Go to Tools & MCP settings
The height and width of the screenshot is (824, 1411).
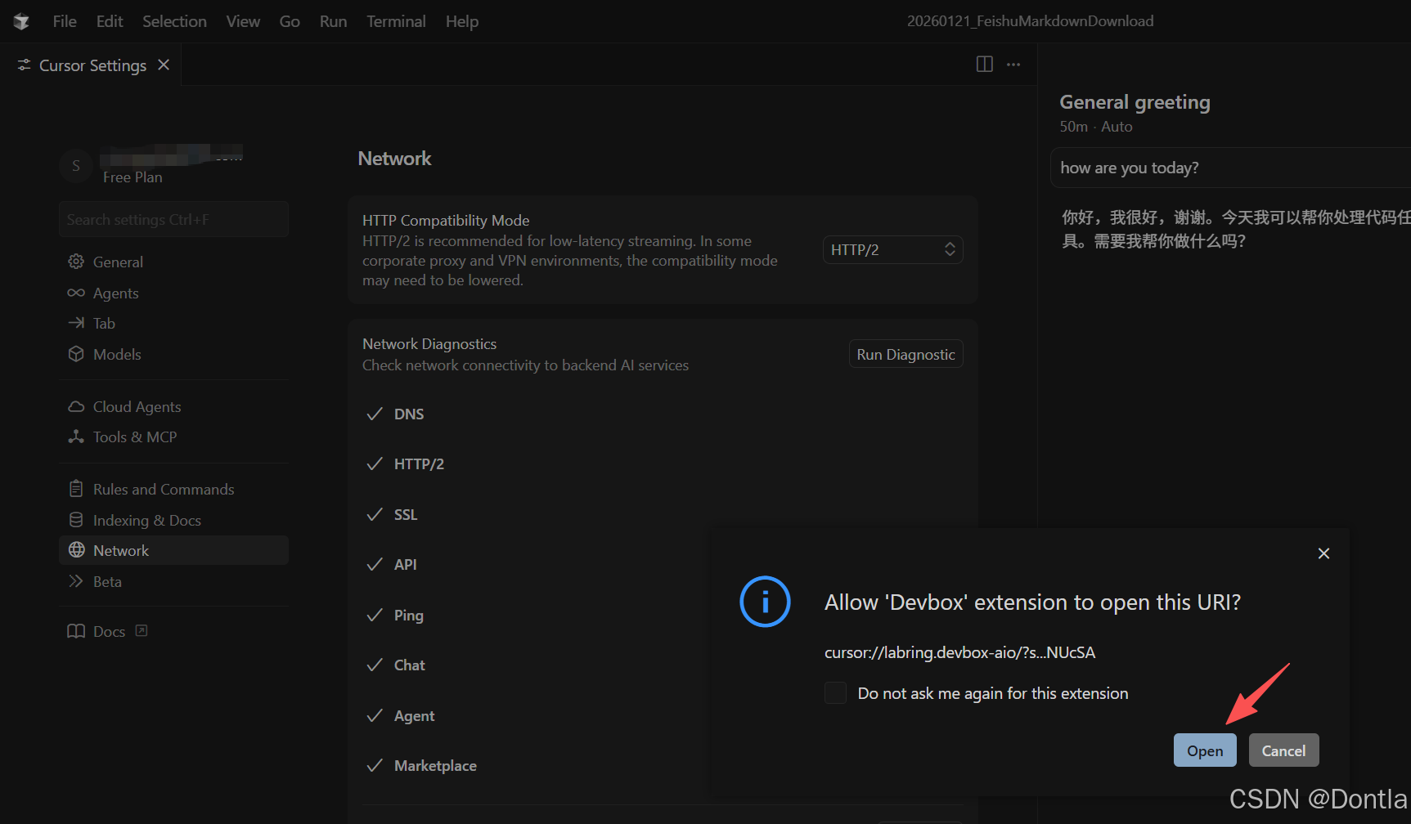click(x=173, y=437)
